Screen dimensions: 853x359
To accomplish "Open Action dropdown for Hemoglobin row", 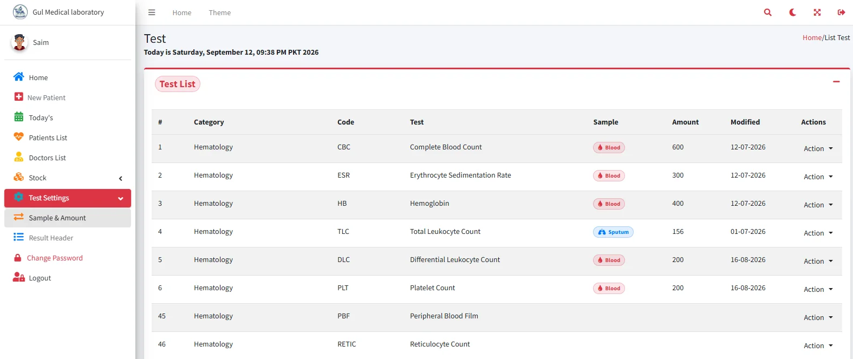I will pos(818,205).
